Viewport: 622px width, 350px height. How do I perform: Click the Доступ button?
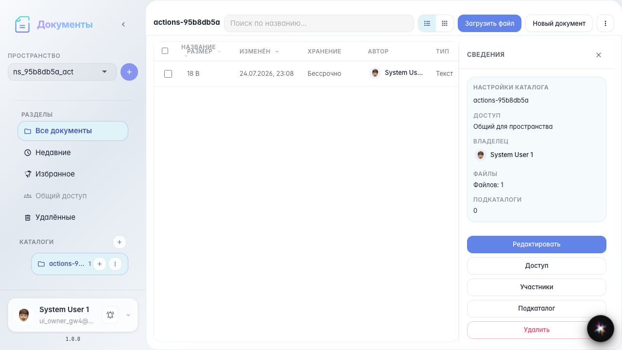536,266
